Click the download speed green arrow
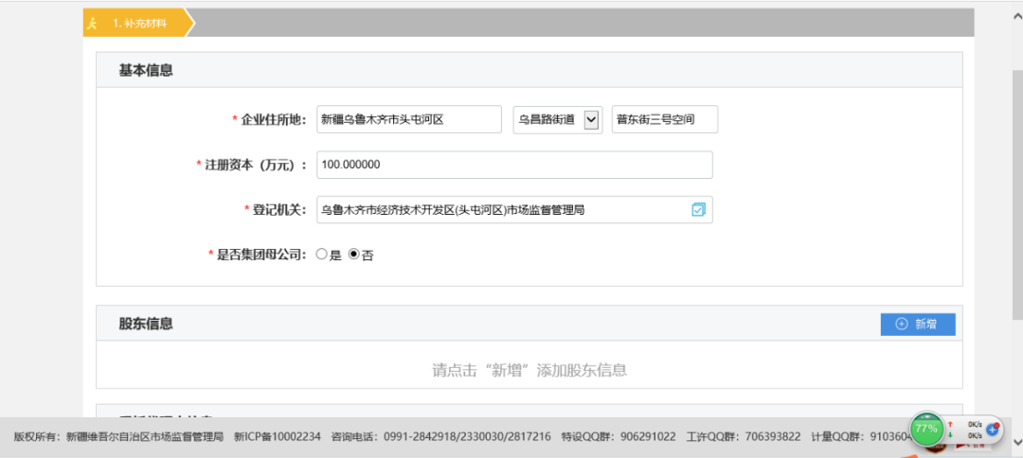Image resolution: width=1023 pixels, height=458 pixels. 950,435
